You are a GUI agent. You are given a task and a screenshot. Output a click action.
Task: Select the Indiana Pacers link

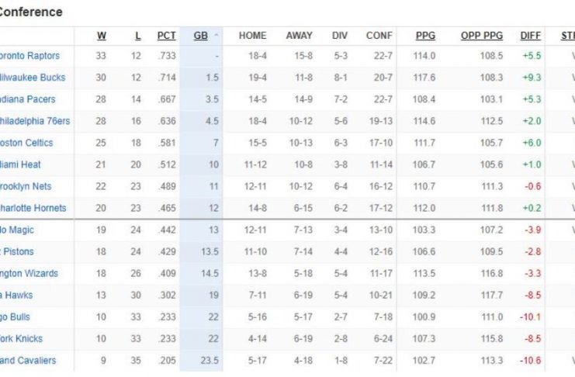pyautogui.click(x=28, y=99)
